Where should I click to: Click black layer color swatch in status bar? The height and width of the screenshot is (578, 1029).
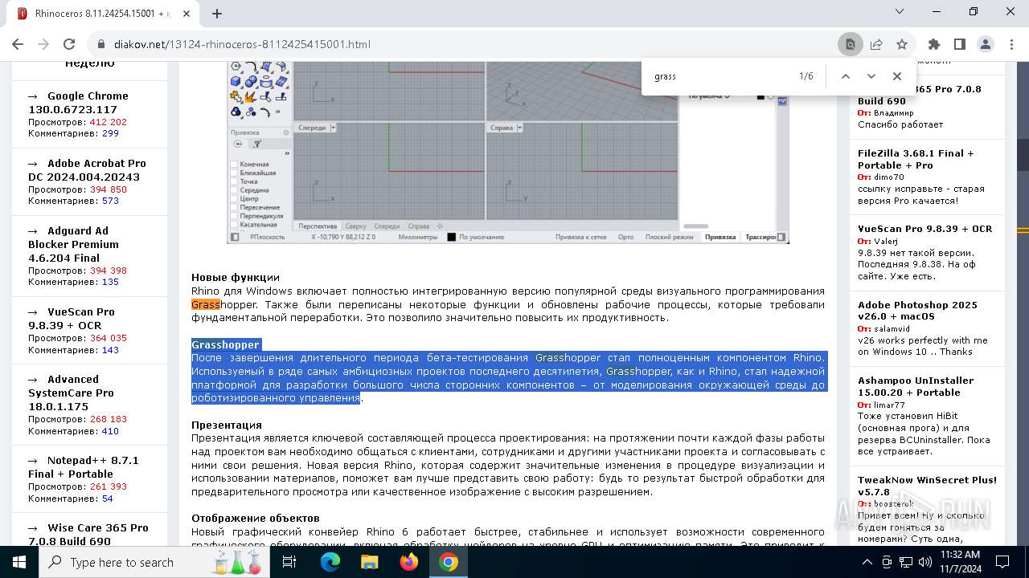pyautogui.click(x=452, y=237)
